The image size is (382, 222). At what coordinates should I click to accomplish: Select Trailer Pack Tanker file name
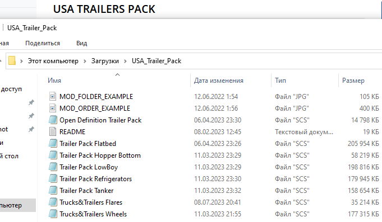[x=86, y=191]
